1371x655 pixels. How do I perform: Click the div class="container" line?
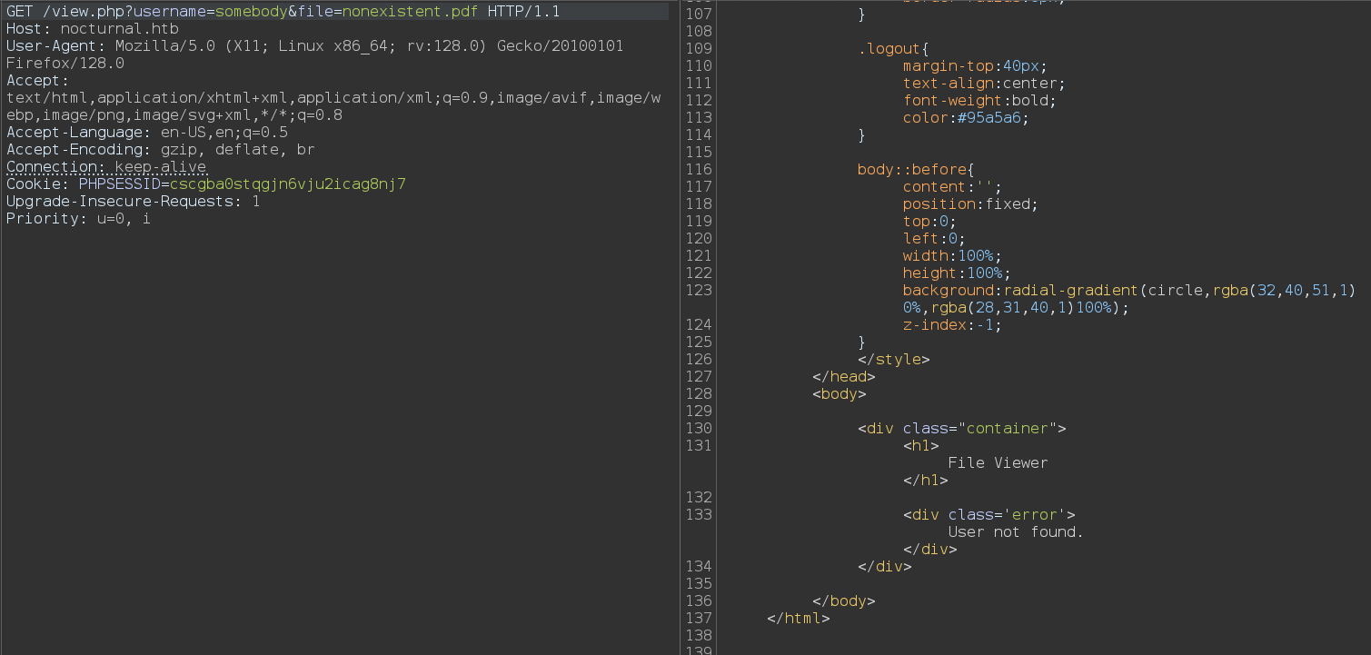[x=961, y=429]
